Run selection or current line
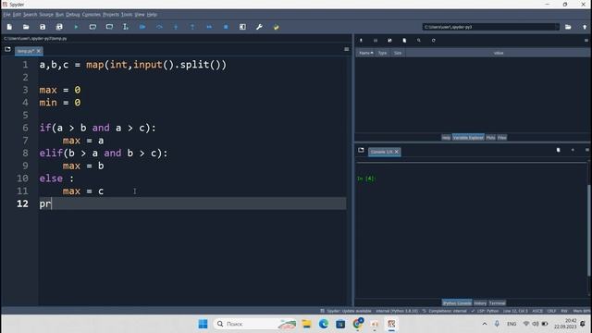The height and width of the screenshot is (333, 592). coord(126,27)
